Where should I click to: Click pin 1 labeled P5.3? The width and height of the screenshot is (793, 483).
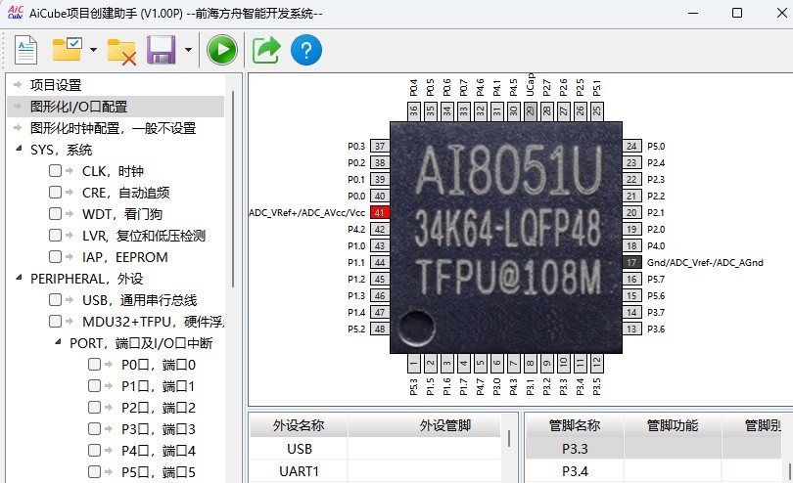(x=414, y=364)
